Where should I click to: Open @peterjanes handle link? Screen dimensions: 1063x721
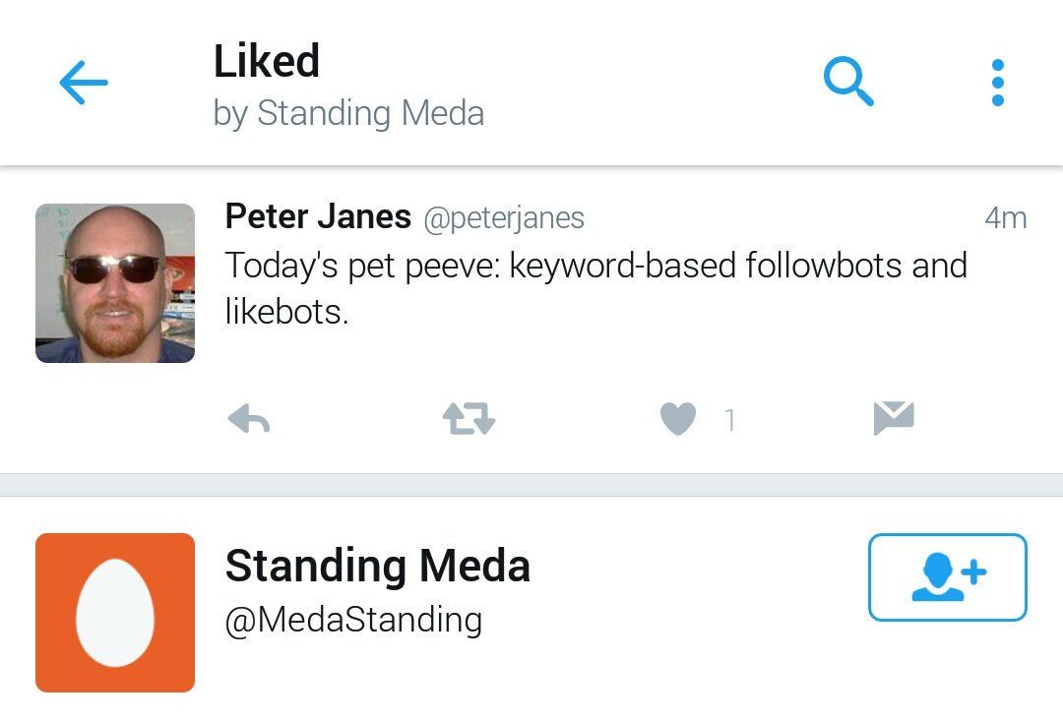tap(503, 217)
